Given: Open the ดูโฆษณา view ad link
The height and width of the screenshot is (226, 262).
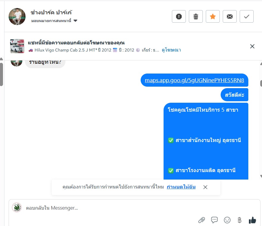Looking at the screenshot, I should tap(171, 50).
